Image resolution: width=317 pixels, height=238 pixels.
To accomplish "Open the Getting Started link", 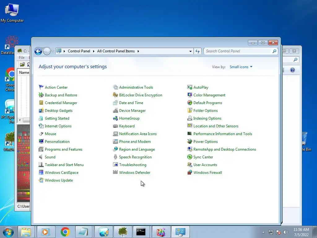I will pos(57,118).
